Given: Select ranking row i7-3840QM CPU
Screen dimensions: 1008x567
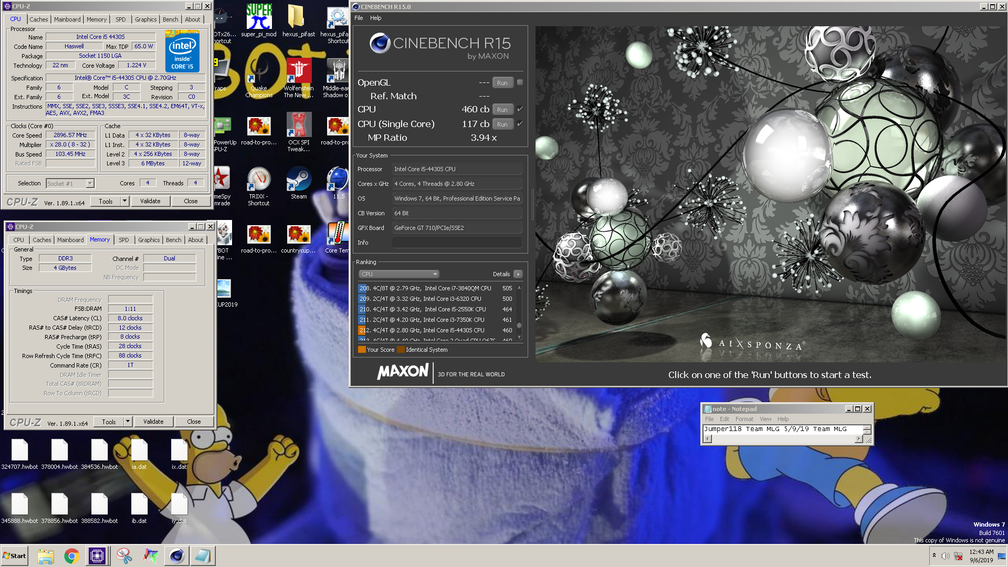Looking at the screenshot, I should pyautogui.click(x=436, y=288).
